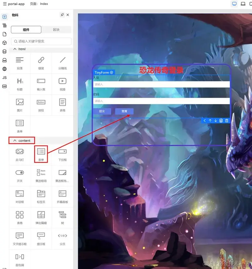Select the 折叠面板 collapse panel component
252x269 pixels.
[63, 197]
